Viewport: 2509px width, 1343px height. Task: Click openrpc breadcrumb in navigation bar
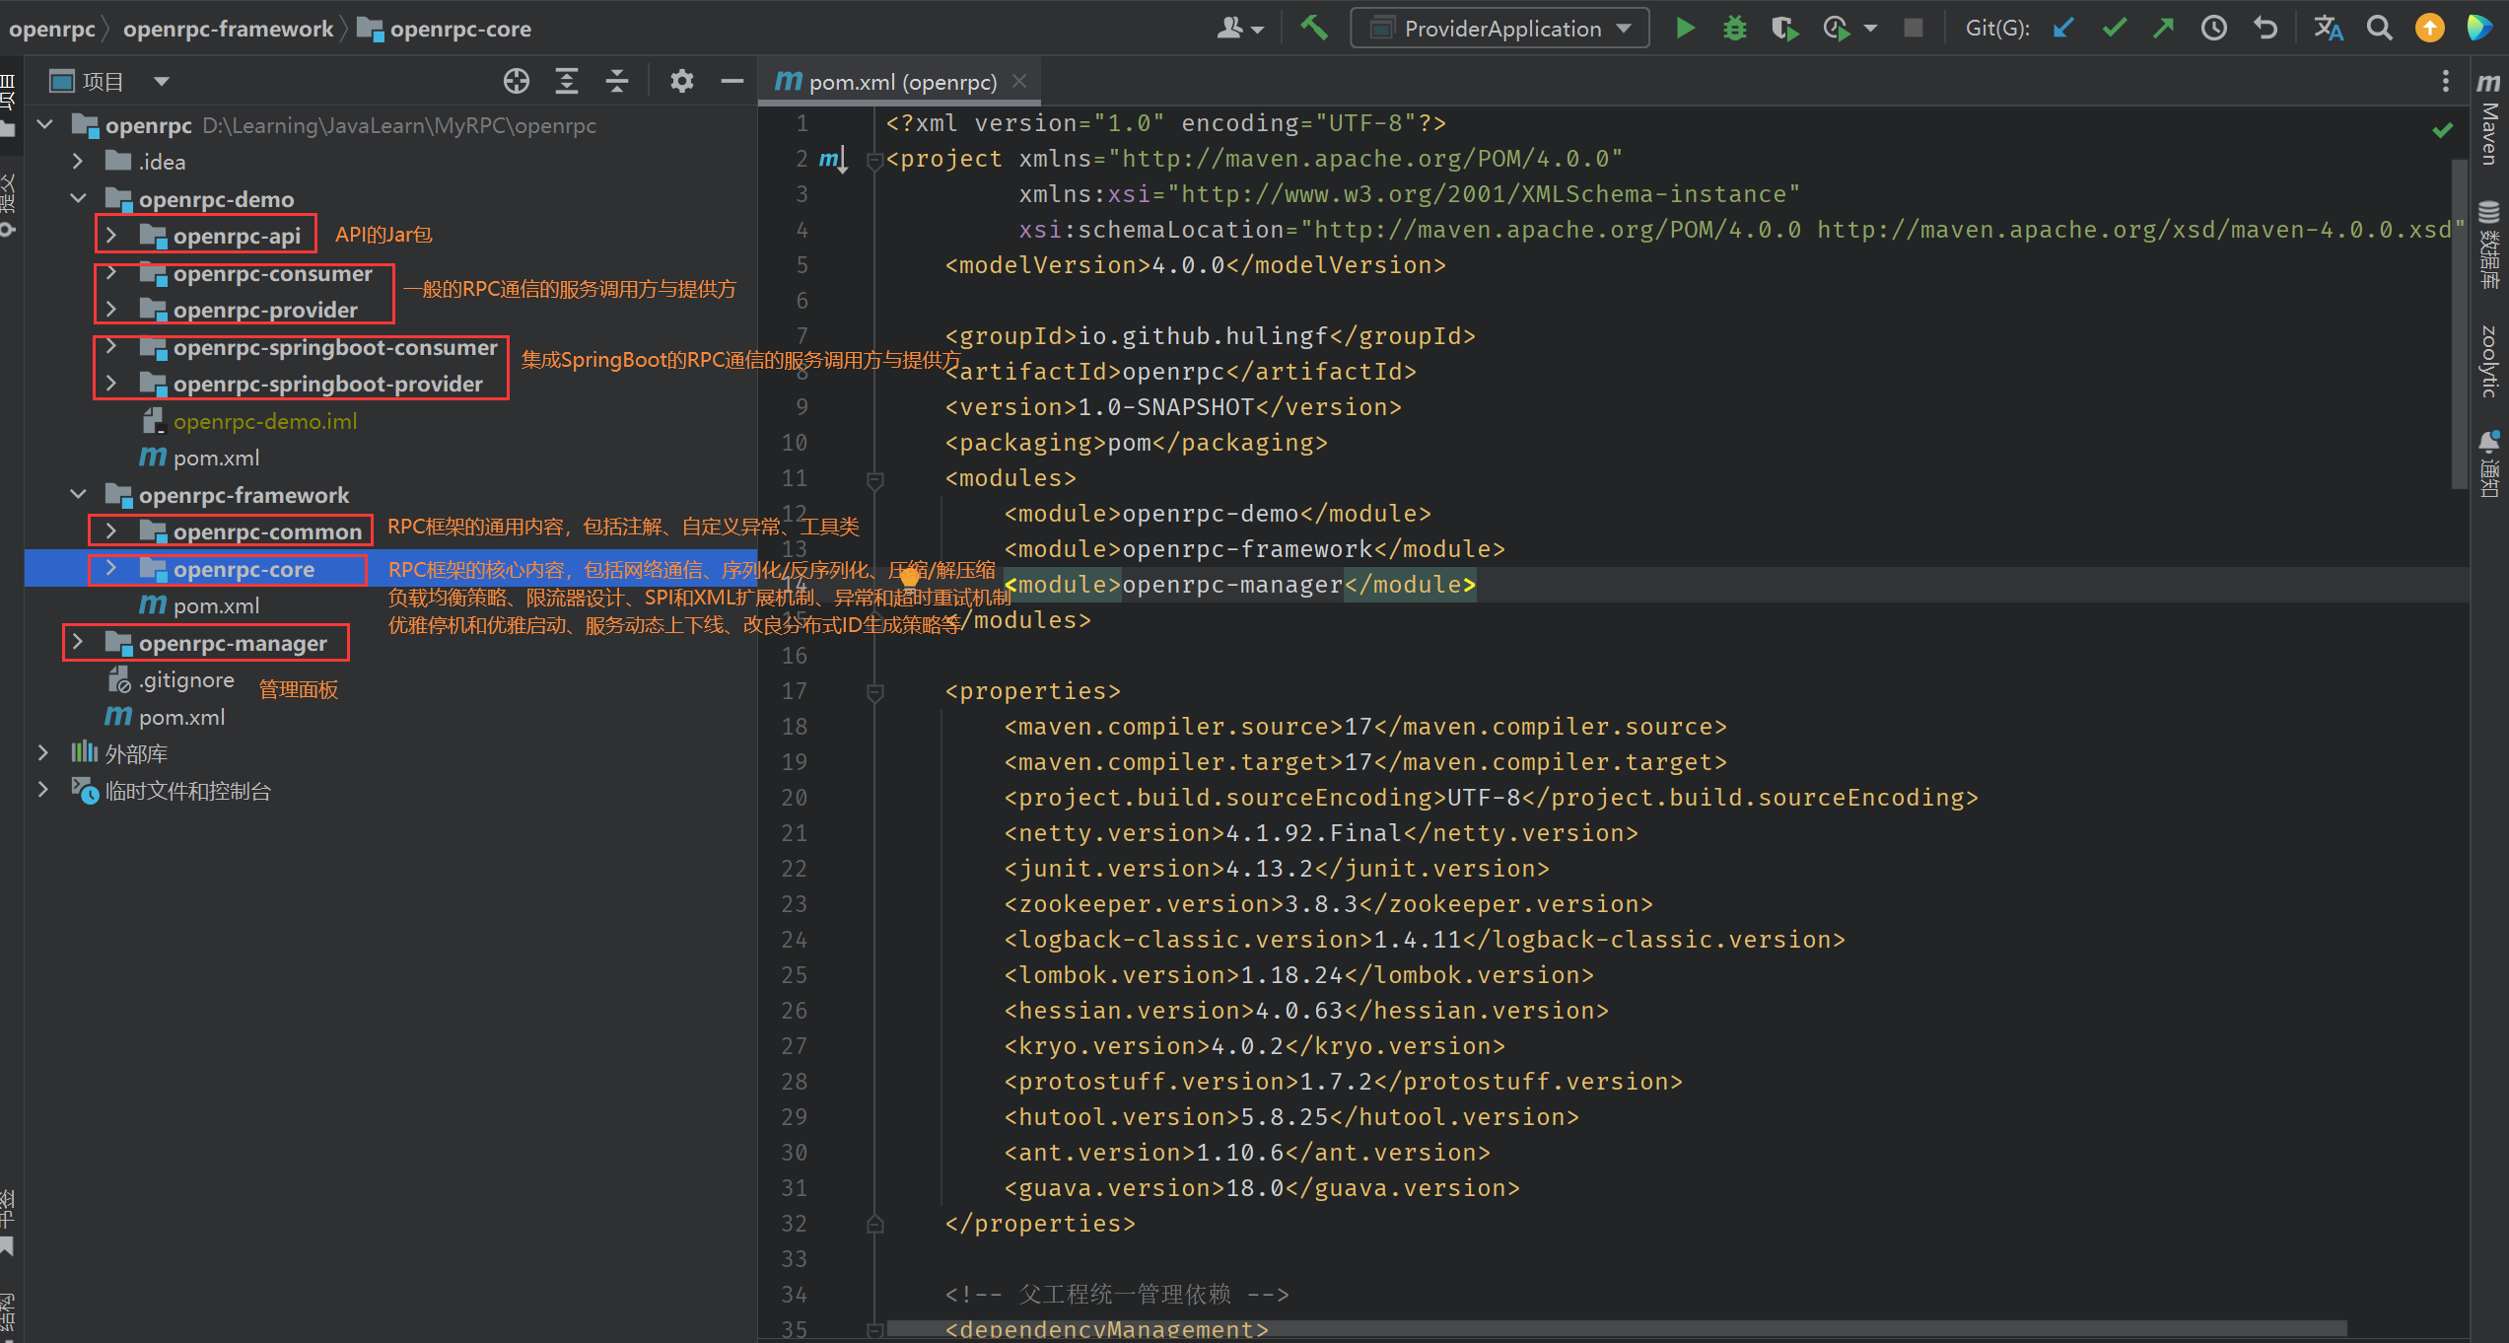pyautogui.click(x=52, y=29)
